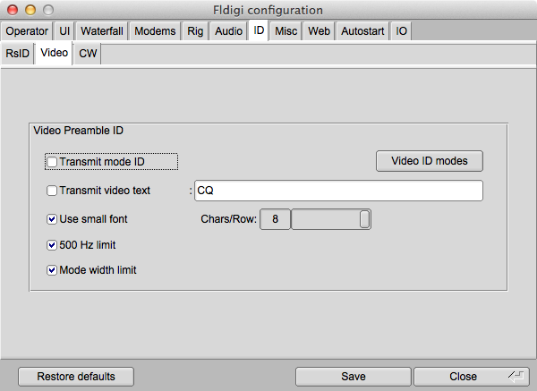Enable the Transmit mode ID checkbox
537x391 pixels.
pyautogui.click(x=52, y=162)
